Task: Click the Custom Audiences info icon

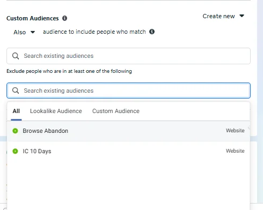Action: point(64,18)
